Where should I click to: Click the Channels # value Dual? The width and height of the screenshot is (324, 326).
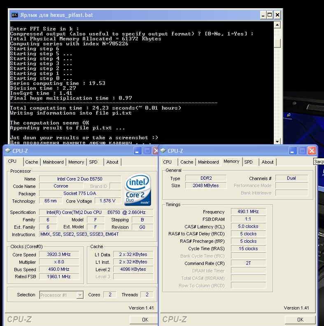[291, 178]
